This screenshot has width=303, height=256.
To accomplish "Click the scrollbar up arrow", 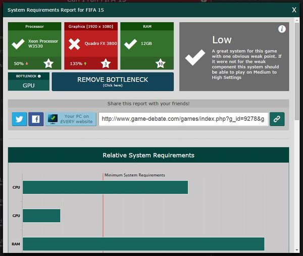I will pyautogui.click(x=297, y=20).
